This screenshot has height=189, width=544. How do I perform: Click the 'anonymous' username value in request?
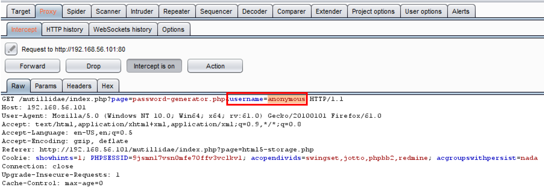(286, 99)
